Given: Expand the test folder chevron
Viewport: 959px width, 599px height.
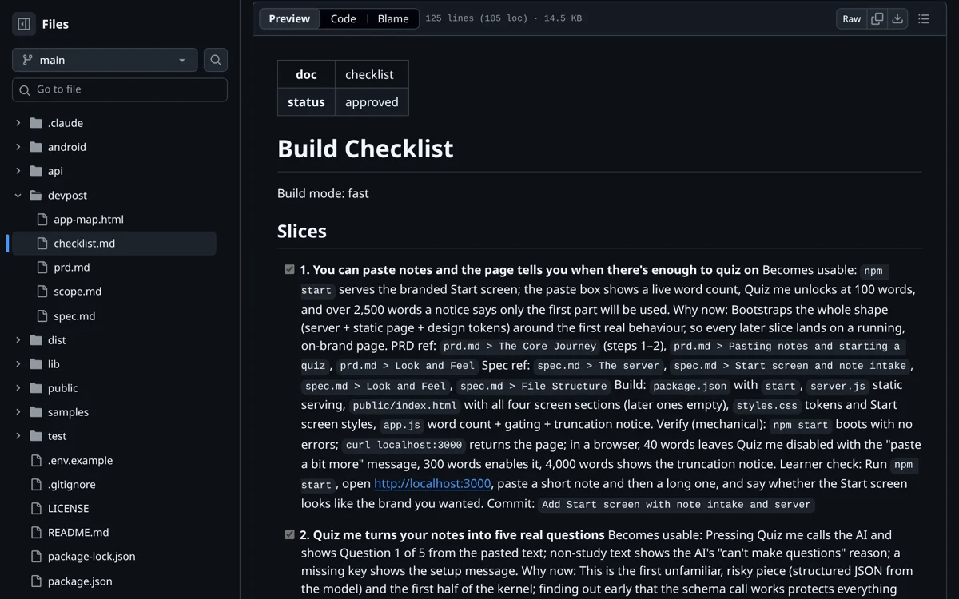Looking at the screenshot, I should (18, 436).
